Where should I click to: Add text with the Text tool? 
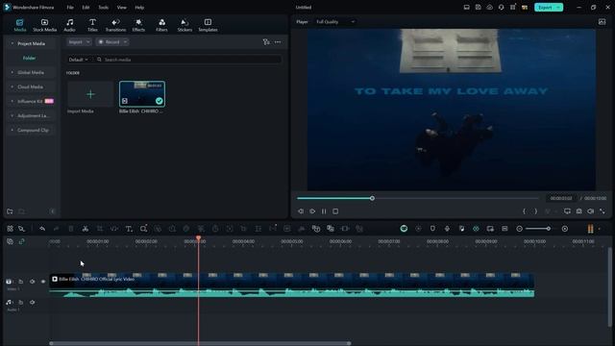pos(129,229)
